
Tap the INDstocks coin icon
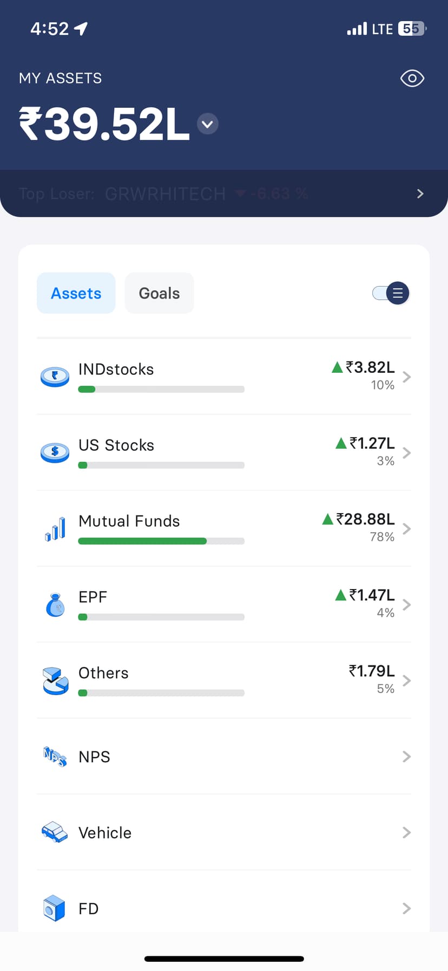pyautogui.click(x=55, y=377)
